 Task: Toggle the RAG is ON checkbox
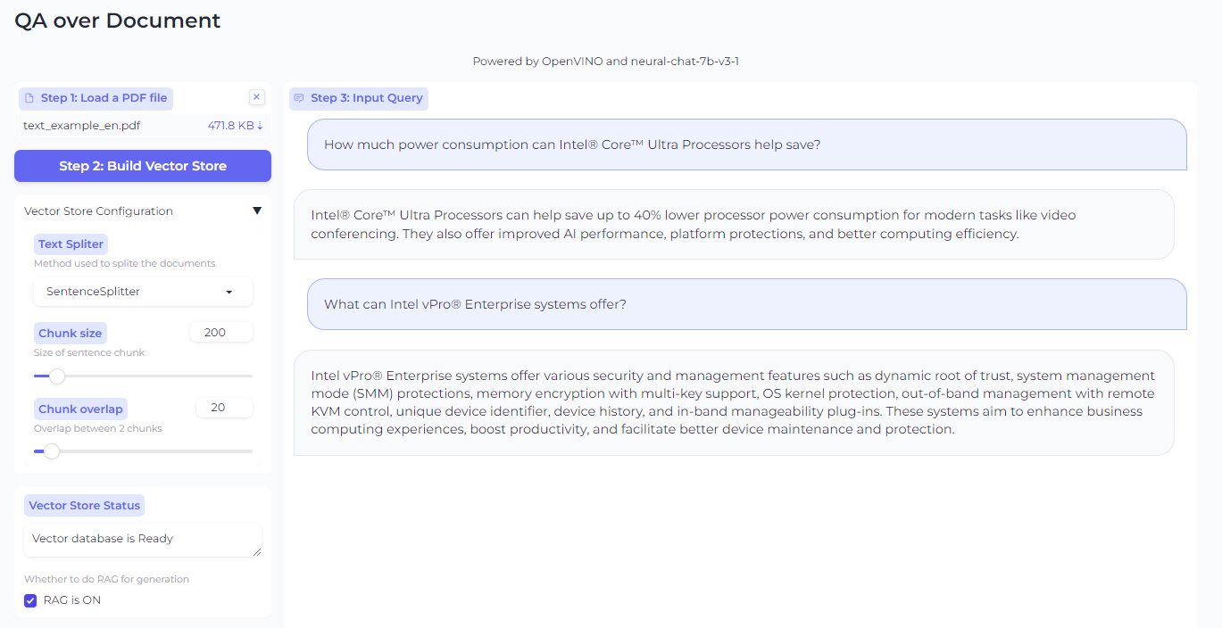pos(30,600)
